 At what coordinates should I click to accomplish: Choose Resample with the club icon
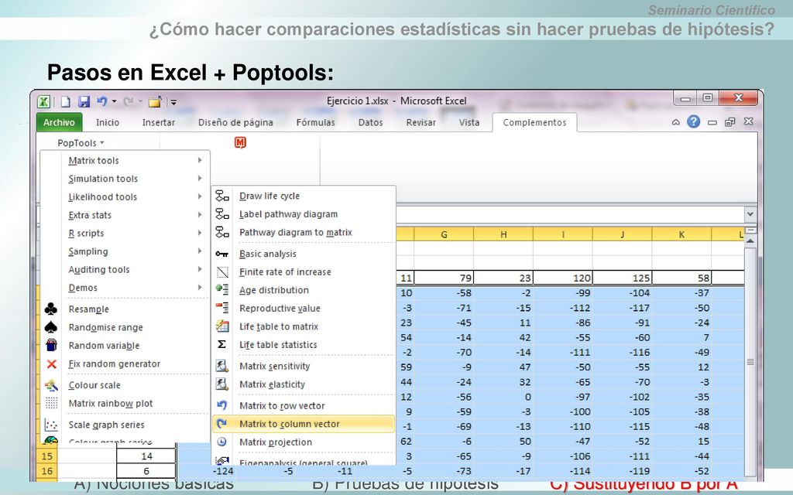(51, 309)
